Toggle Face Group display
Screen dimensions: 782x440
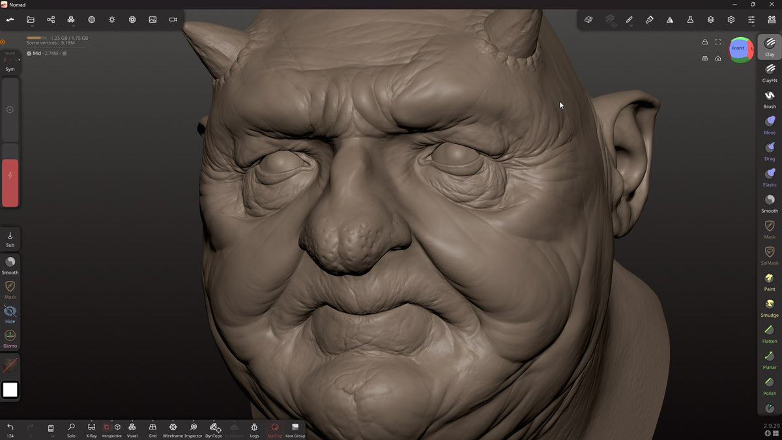(295, 430)
